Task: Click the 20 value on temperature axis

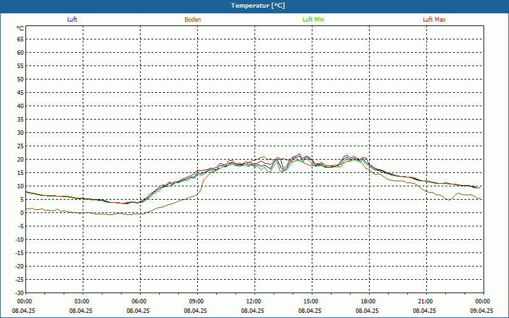Action: click(x=20, y=160)
